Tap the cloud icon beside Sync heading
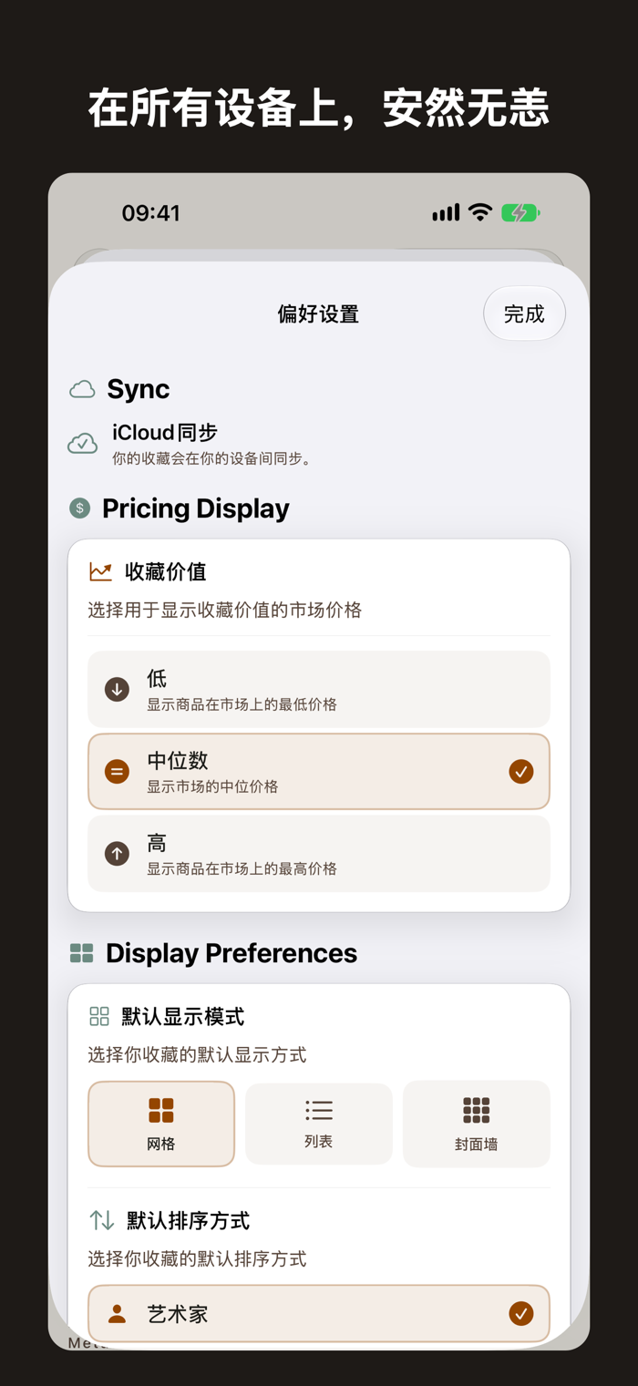Viewport: 638px width, 1386px height. tap(82, 390)
